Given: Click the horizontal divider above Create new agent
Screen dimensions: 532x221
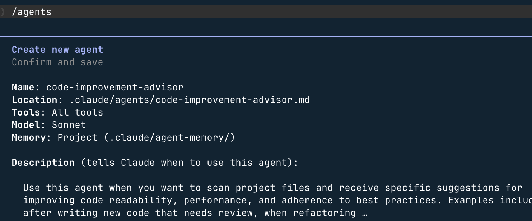Looking at the screenshot, I should click(x=266, y=36).
